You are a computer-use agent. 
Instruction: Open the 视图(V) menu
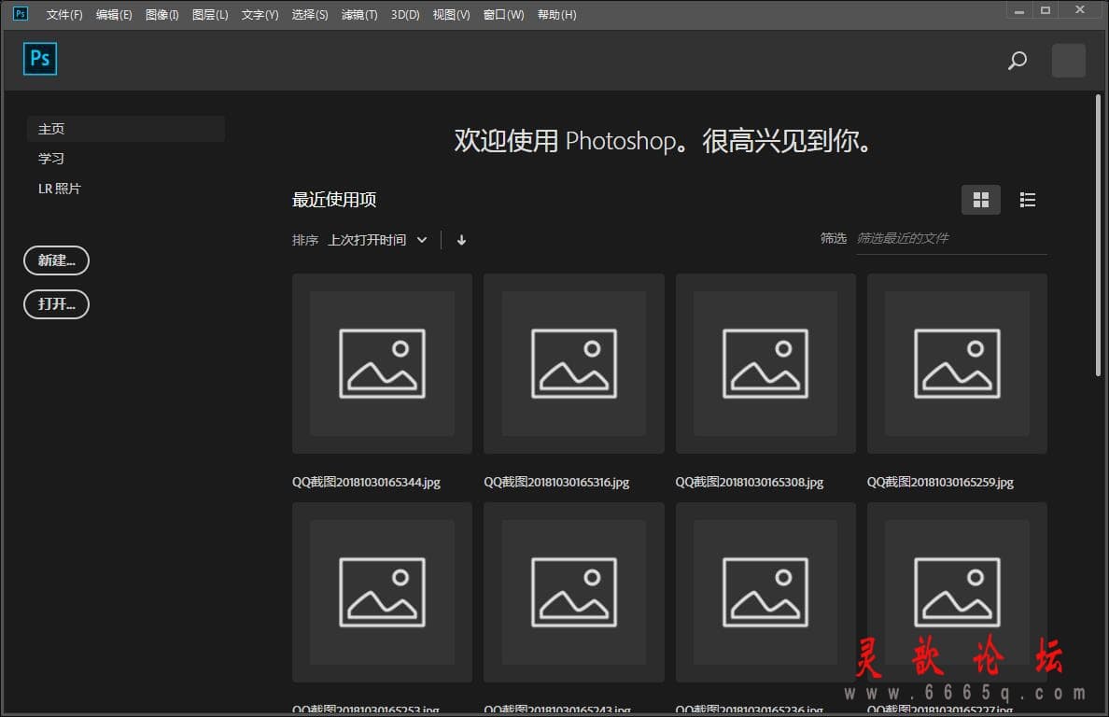451,14
